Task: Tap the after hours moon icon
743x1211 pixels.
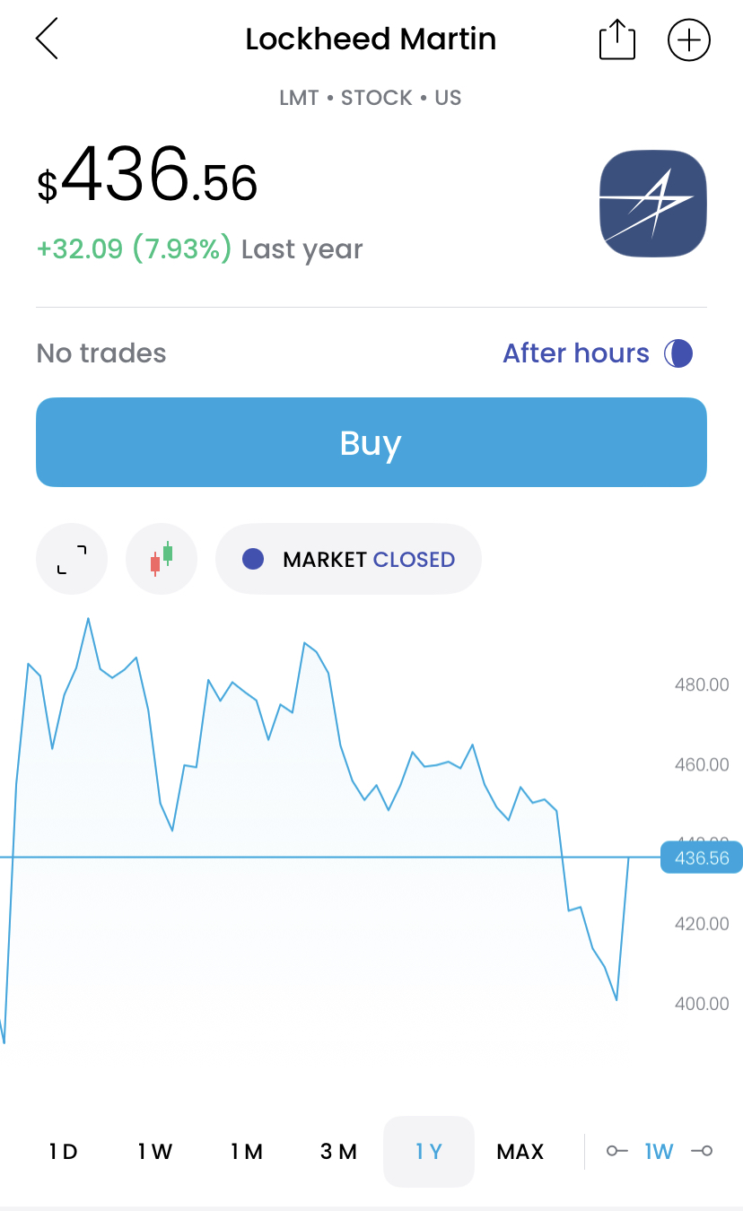Action: pos(678,353)
